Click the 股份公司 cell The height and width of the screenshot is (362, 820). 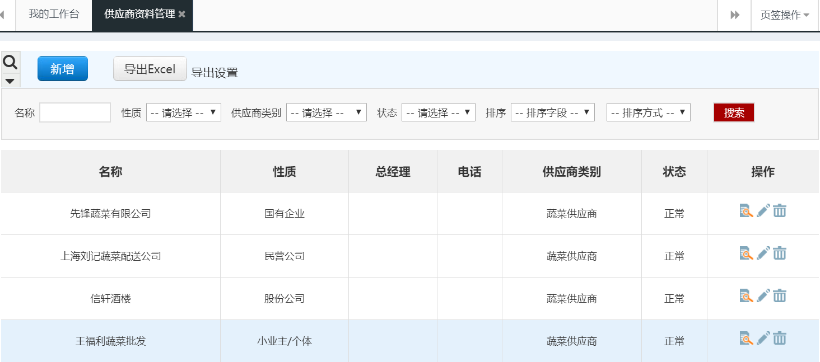285,299
